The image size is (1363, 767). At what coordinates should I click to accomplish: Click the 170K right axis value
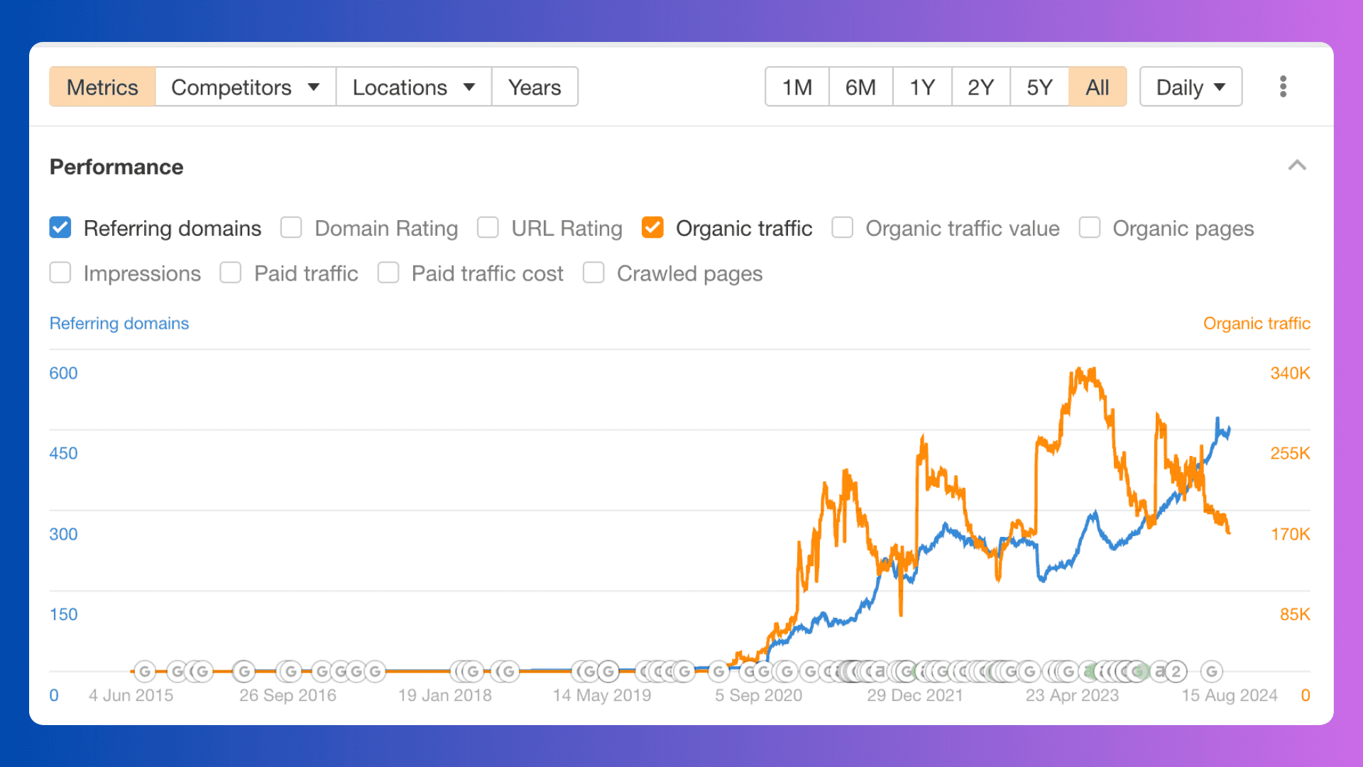coord(1290,534)
